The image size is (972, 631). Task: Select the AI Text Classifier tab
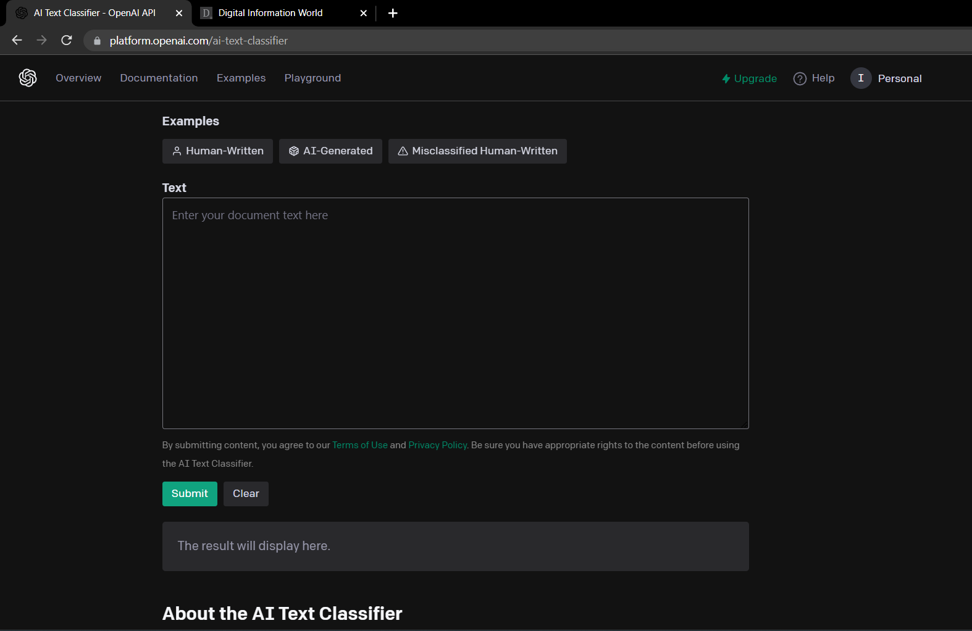99,13
